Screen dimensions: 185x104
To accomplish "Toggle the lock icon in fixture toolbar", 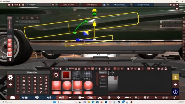I will click(x=139, y=69).
